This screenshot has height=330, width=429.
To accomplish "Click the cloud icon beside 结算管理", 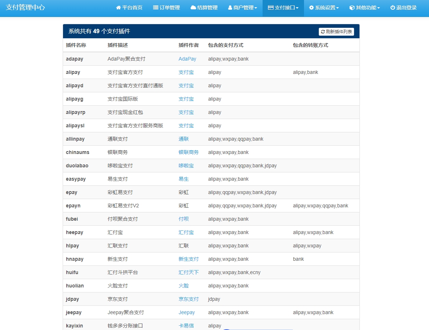I will tap(193, 8).
